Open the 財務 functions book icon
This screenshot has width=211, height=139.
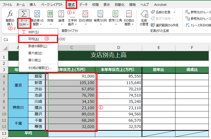50,14
